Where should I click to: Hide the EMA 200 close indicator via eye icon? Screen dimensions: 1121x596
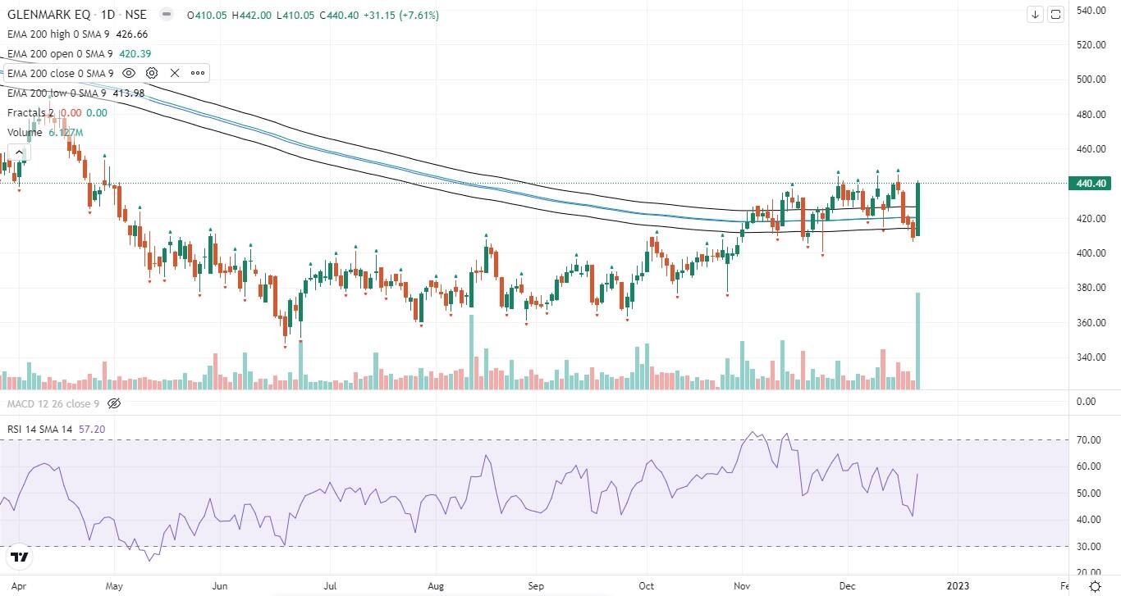coord(129,73)
